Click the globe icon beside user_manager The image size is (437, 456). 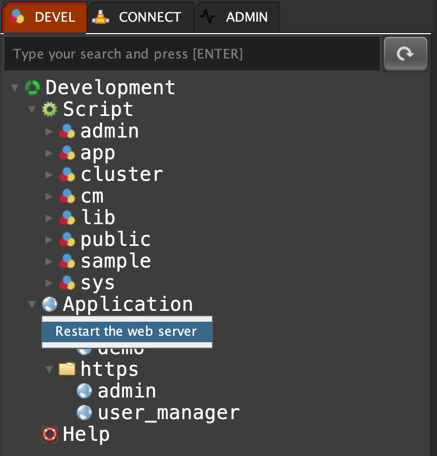click(x=84, y=413)
